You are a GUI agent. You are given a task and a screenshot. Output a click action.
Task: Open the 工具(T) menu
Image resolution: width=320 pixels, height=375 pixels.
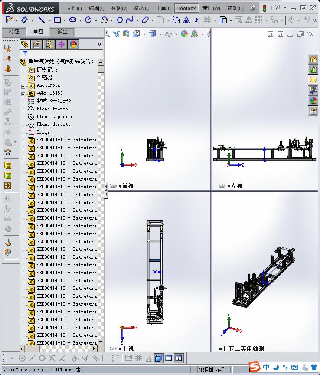point(163,8)
